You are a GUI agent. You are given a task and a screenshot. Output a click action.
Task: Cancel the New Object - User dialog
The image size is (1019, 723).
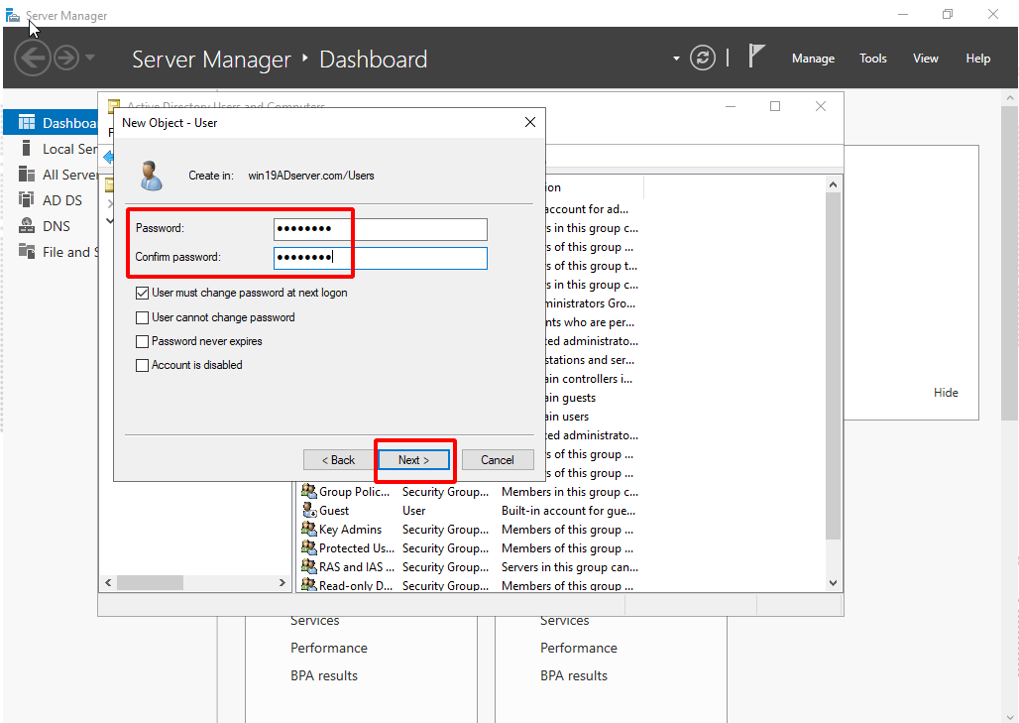point(498,459)
